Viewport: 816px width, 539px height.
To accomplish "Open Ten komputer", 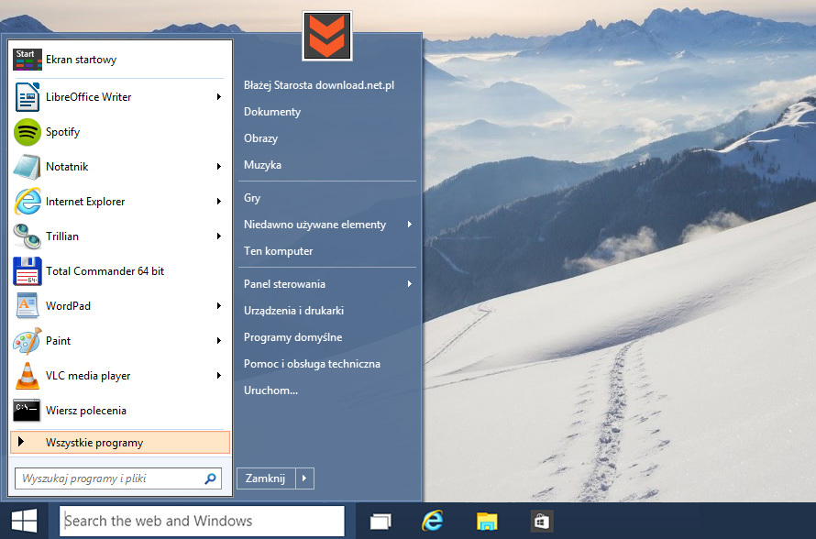I will click(x=279, y=251).
